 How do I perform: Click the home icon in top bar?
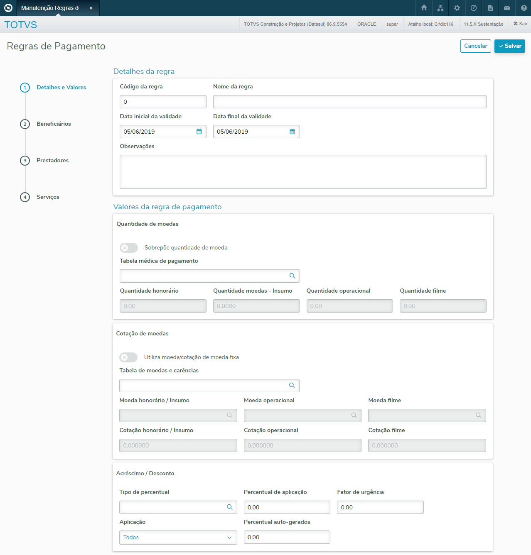(424, 8)
